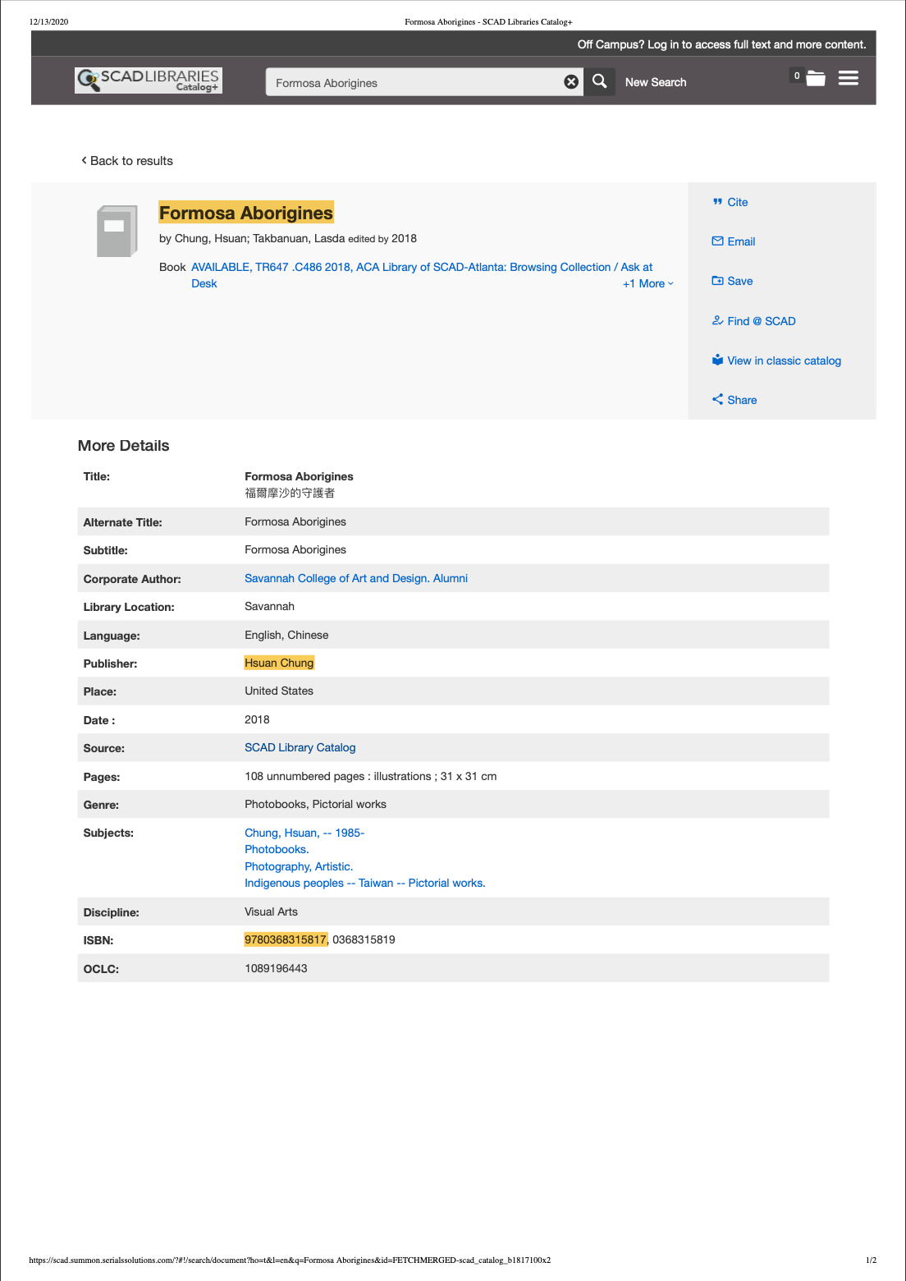
Task: Select the author line Chung, Hsuan; Takbanuan, Lasda
Action: tap(259, 238)
